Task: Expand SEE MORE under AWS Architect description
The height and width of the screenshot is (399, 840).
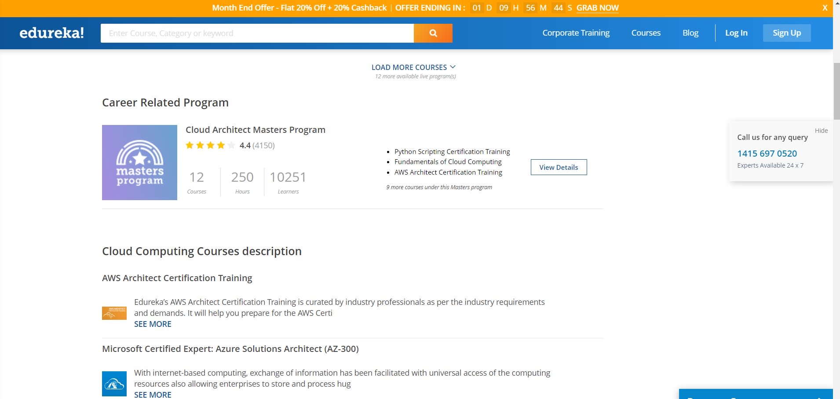Action: [153, 324]
